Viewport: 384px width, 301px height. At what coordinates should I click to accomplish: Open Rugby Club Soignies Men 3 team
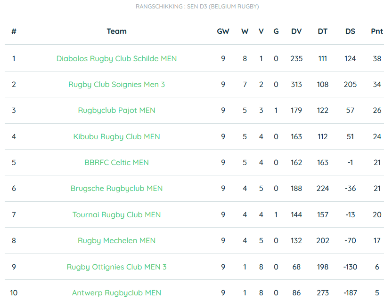point(116,85)
